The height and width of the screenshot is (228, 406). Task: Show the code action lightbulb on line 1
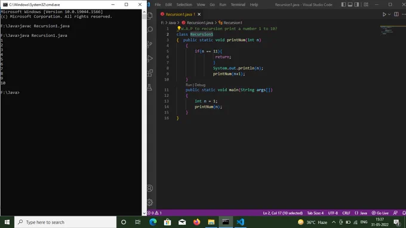tap(179, 28)
